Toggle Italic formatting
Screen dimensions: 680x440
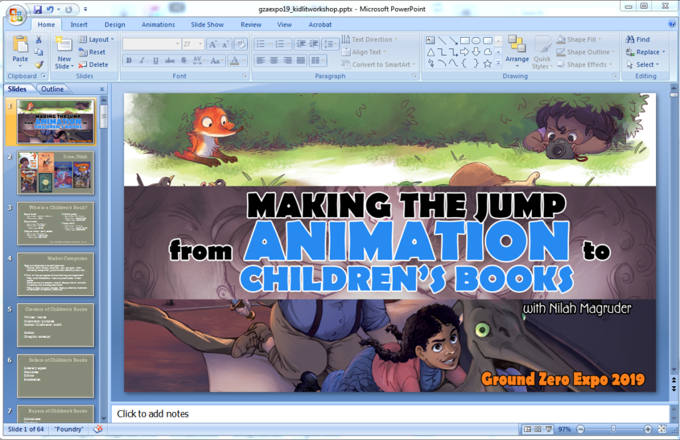[142, 60]
